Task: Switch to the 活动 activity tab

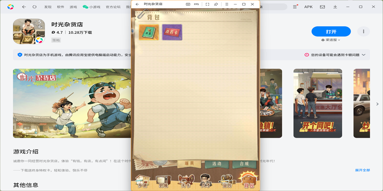Action: coord(217,163)
